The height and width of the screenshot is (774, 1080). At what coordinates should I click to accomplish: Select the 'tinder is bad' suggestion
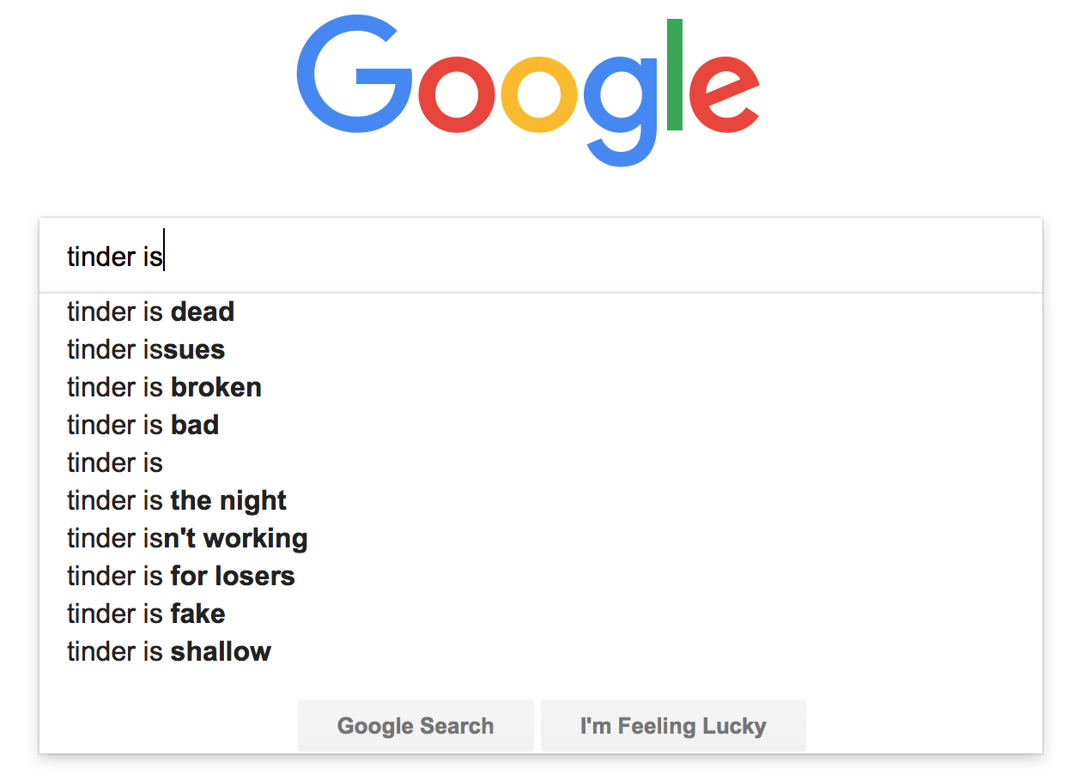[x=143, y=425]
